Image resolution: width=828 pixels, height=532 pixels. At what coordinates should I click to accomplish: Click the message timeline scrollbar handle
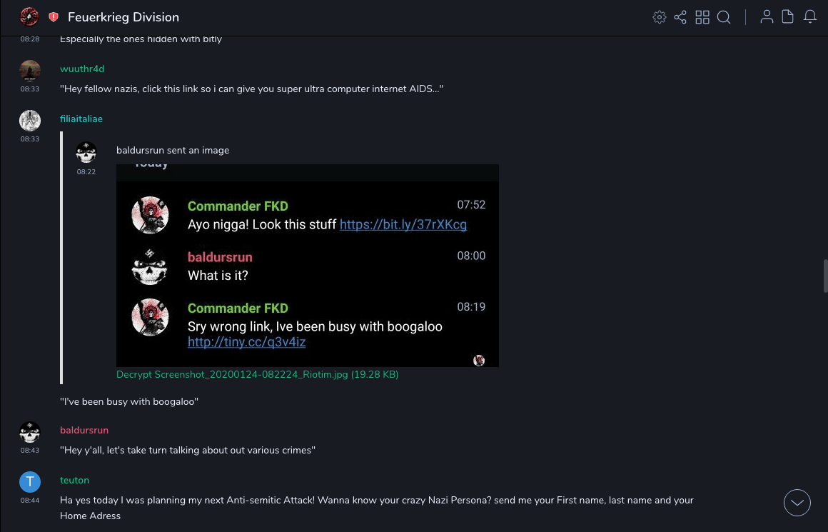click(825, 276)
